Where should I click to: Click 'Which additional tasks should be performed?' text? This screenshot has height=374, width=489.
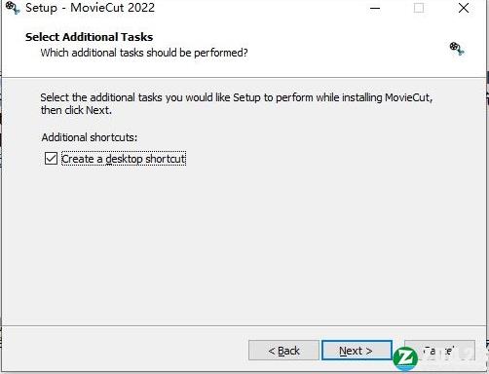tap(144, 53)
